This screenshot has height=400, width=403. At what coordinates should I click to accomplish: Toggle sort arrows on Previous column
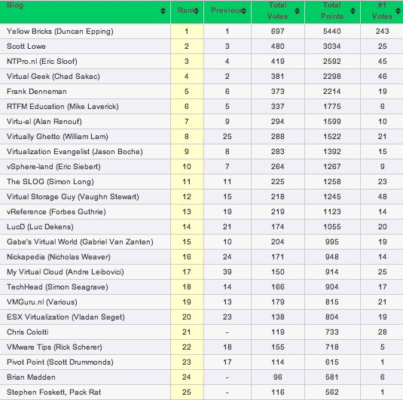pos(243,11)
